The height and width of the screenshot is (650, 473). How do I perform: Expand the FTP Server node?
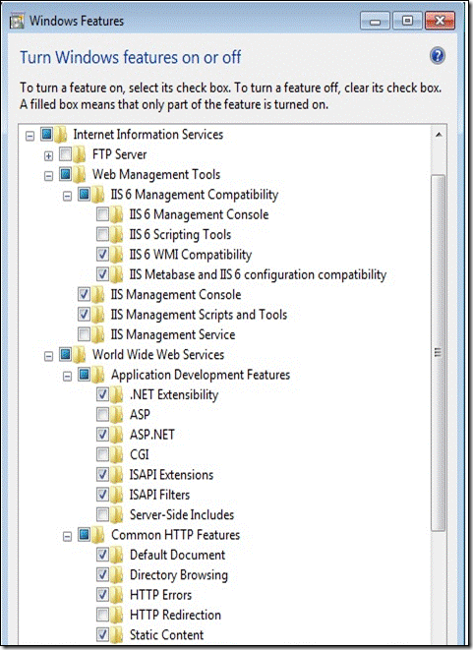click(48, 156)
